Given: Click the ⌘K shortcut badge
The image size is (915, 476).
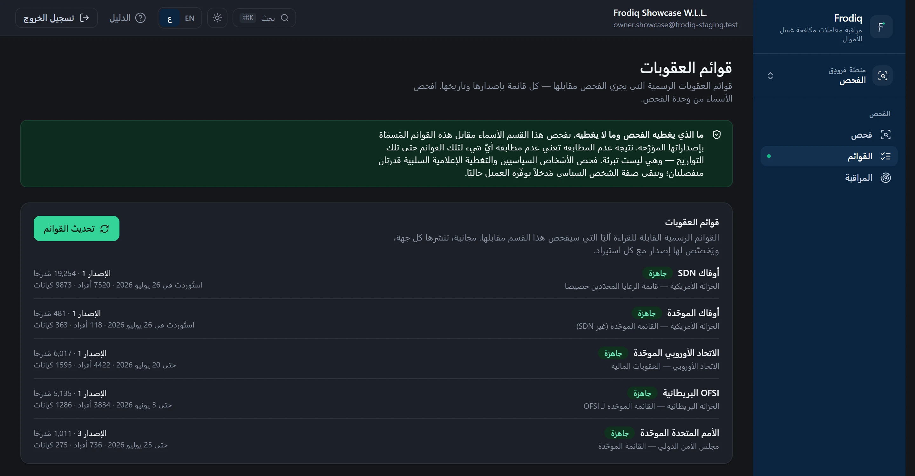Looking at the screenshot, I should tap(247, 18).
